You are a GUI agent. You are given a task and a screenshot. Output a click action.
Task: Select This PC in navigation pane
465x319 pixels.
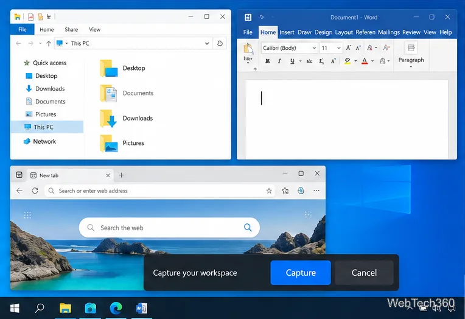[47, 127]
